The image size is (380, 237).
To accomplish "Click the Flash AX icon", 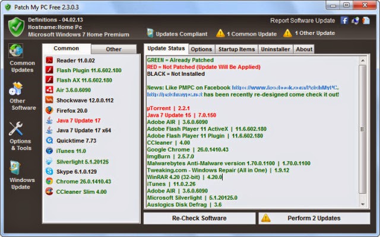I will (x=49, y=80).
